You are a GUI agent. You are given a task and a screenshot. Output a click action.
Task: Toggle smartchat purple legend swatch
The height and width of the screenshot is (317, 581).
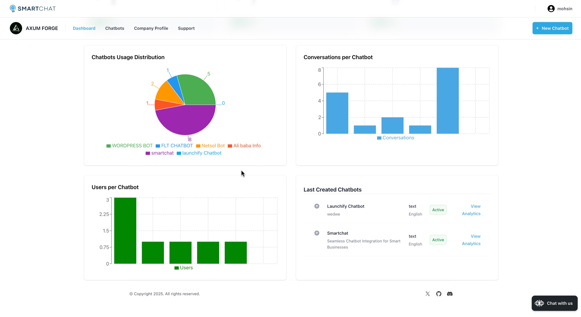pos(148,153)
